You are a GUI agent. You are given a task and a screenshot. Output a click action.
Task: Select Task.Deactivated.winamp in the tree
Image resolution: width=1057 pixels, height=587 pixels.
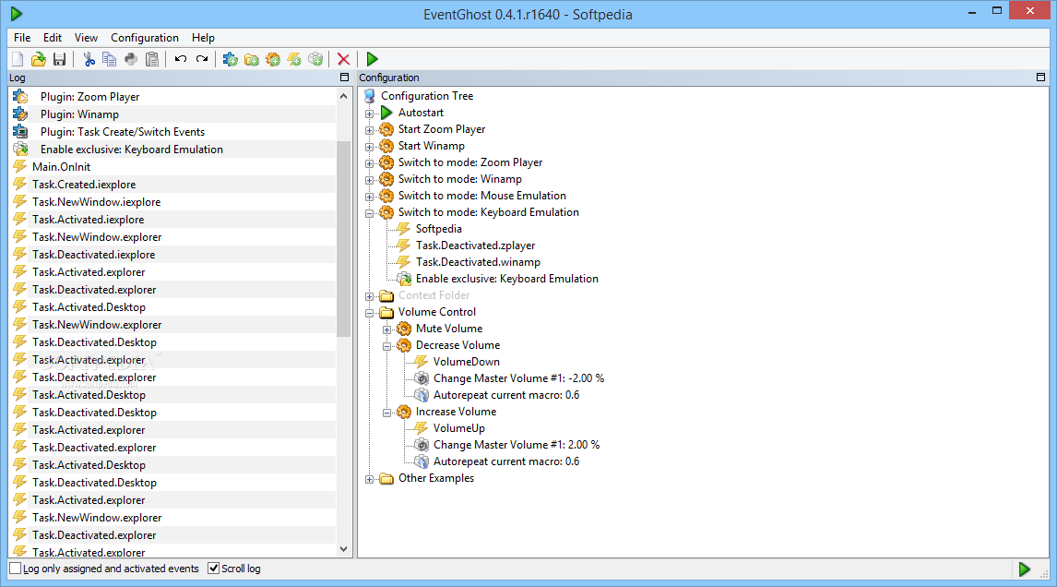pos(478,262)
